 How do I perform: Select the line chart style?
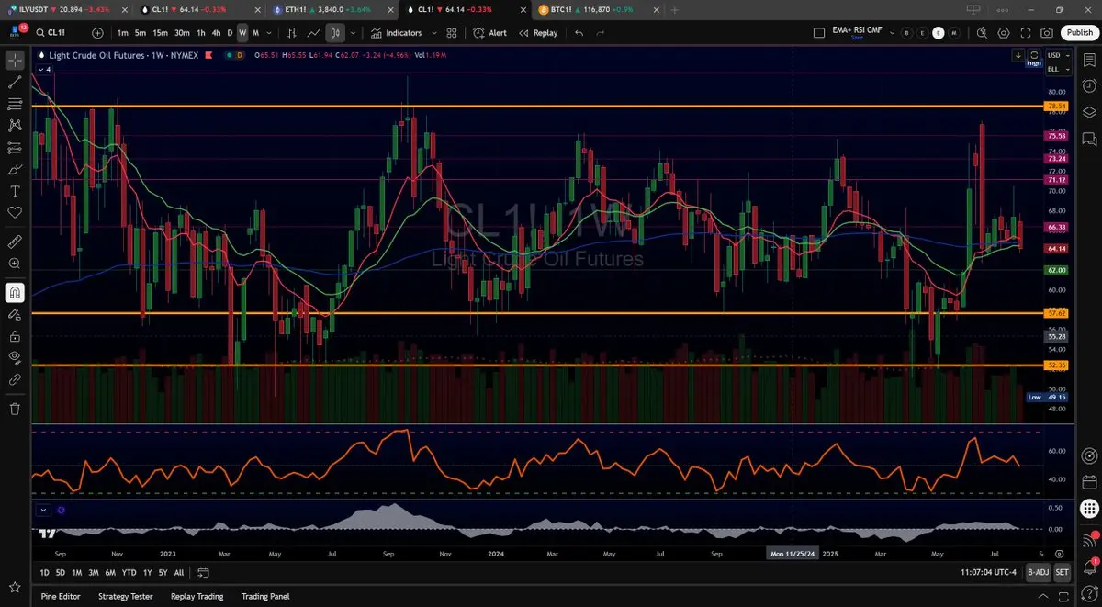314,33
